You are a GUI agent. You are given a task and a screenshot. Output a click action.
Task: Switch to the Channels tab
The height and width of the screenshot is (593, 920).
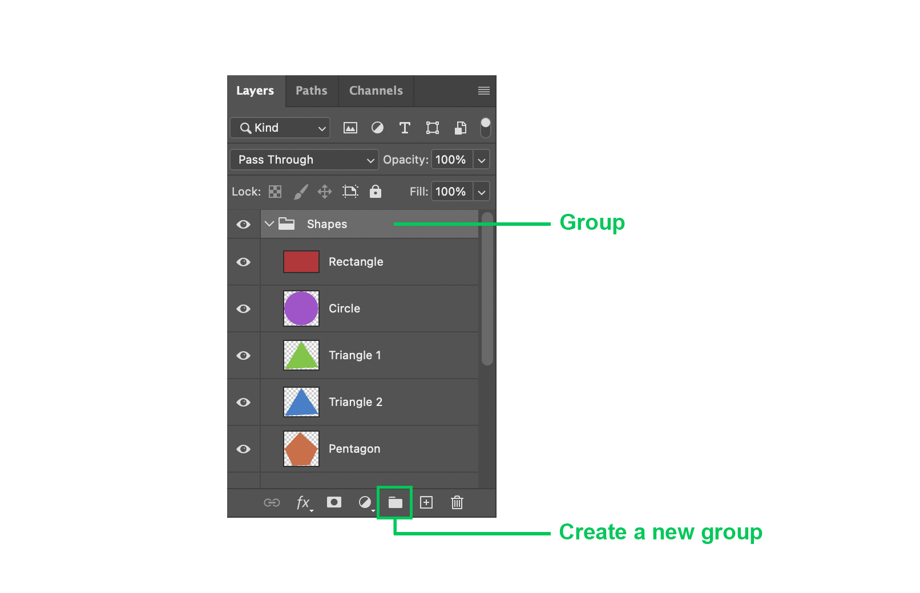376,91
